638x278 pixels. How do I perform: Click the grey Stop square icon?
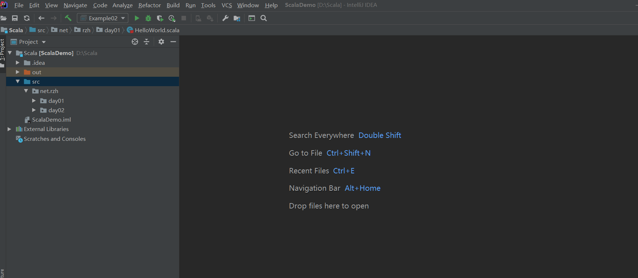(184, 18)
